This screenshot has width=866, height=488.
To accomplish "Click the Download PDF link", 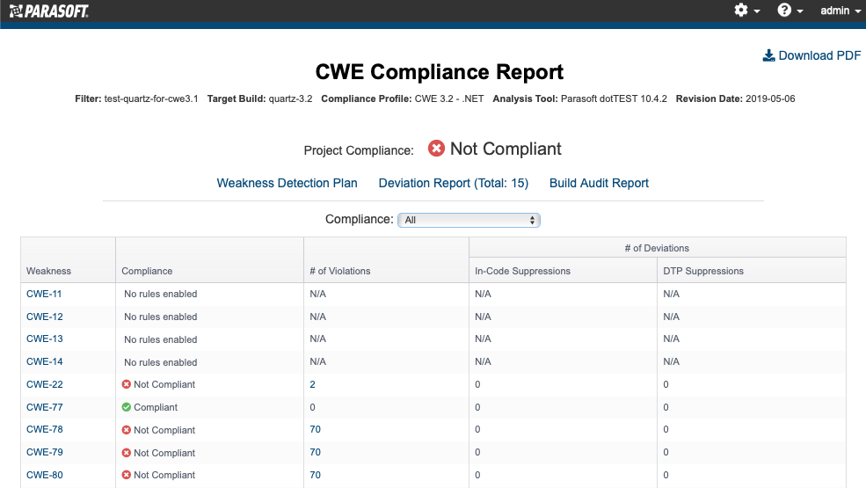I will tap(811, 55).
